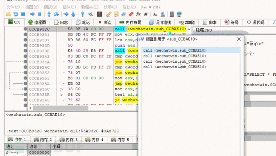
Task: Open the 调试 menu
Action: (50, 7)
